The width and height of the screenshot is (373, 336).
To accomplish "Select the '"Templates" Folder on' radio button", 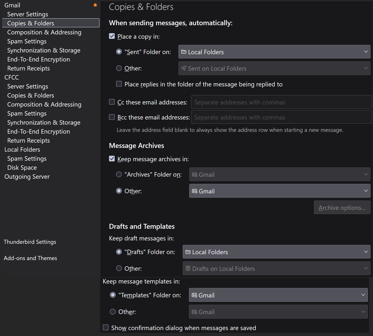I will click(113, 295).
